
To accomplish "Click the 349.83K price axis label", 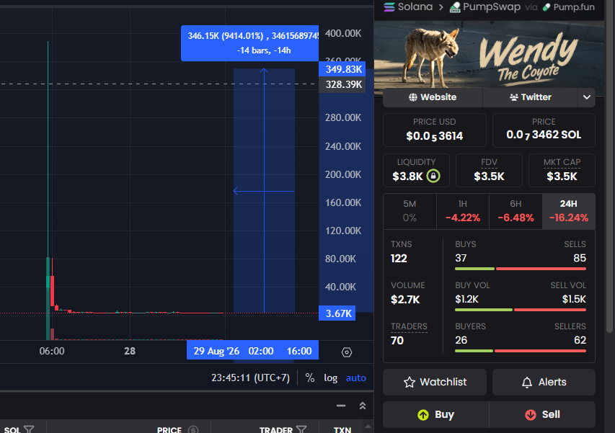I will [x=342, y=69].
